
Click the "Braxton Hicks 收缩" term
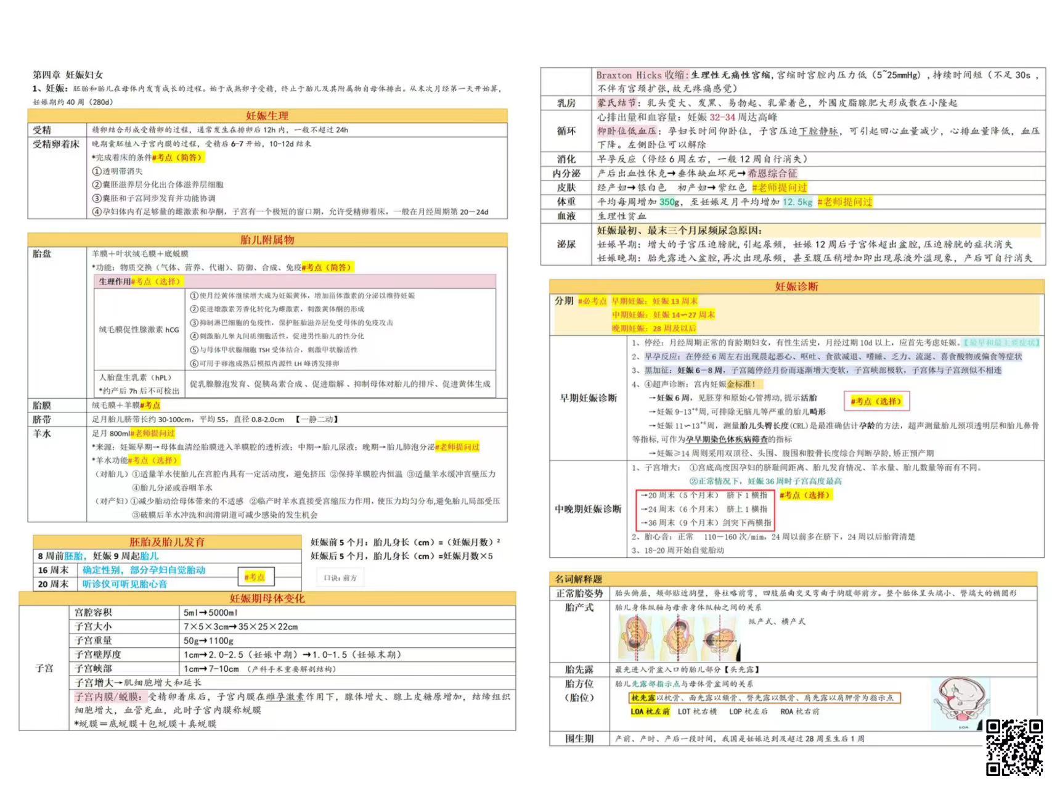641,75
